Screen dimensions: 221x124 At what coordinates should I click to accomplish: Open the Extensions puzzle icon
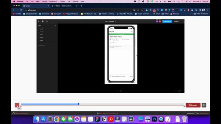pos(192,10)
